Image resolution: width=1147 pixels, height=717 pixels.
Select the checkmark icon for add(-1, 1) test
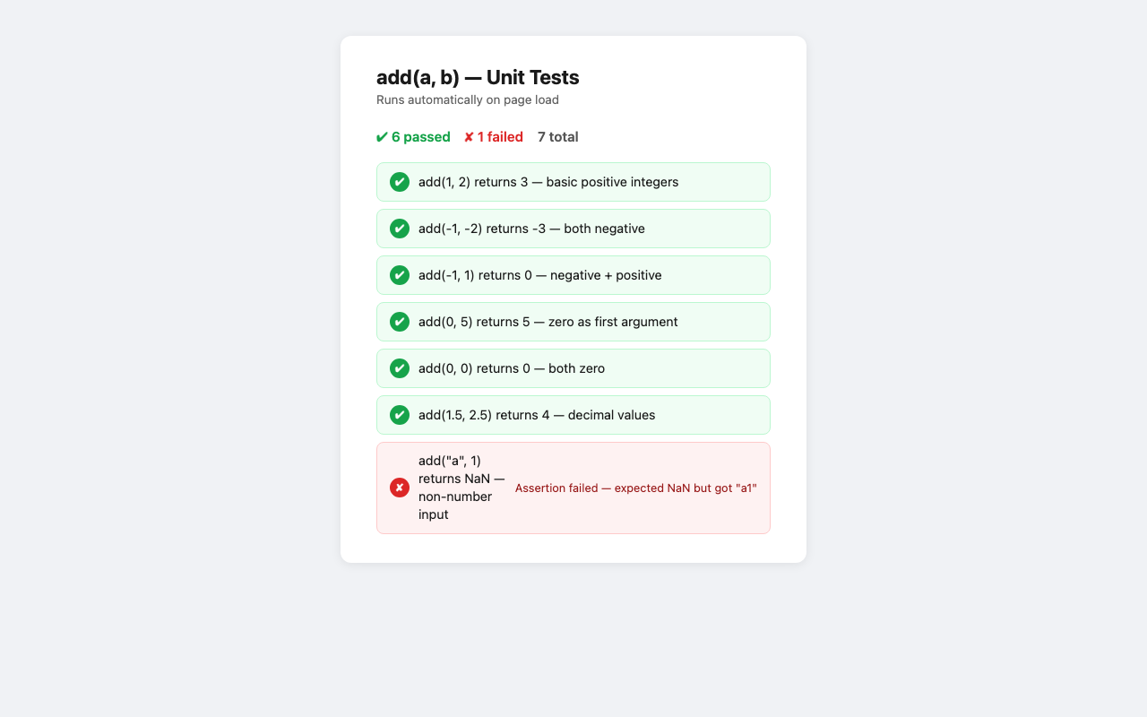(x=400, y=275)
